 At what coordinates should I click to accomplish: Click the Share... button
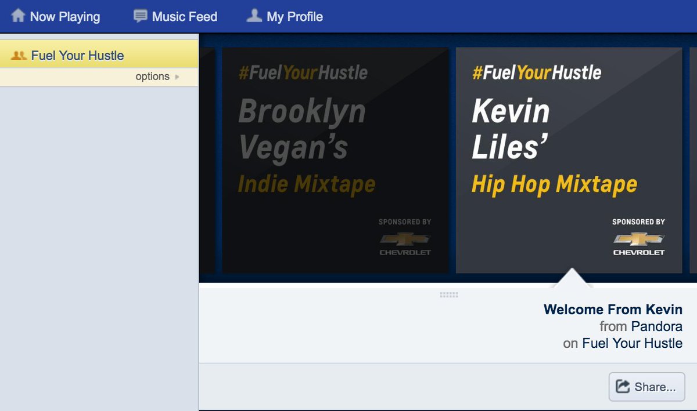[x=646, y=387]
